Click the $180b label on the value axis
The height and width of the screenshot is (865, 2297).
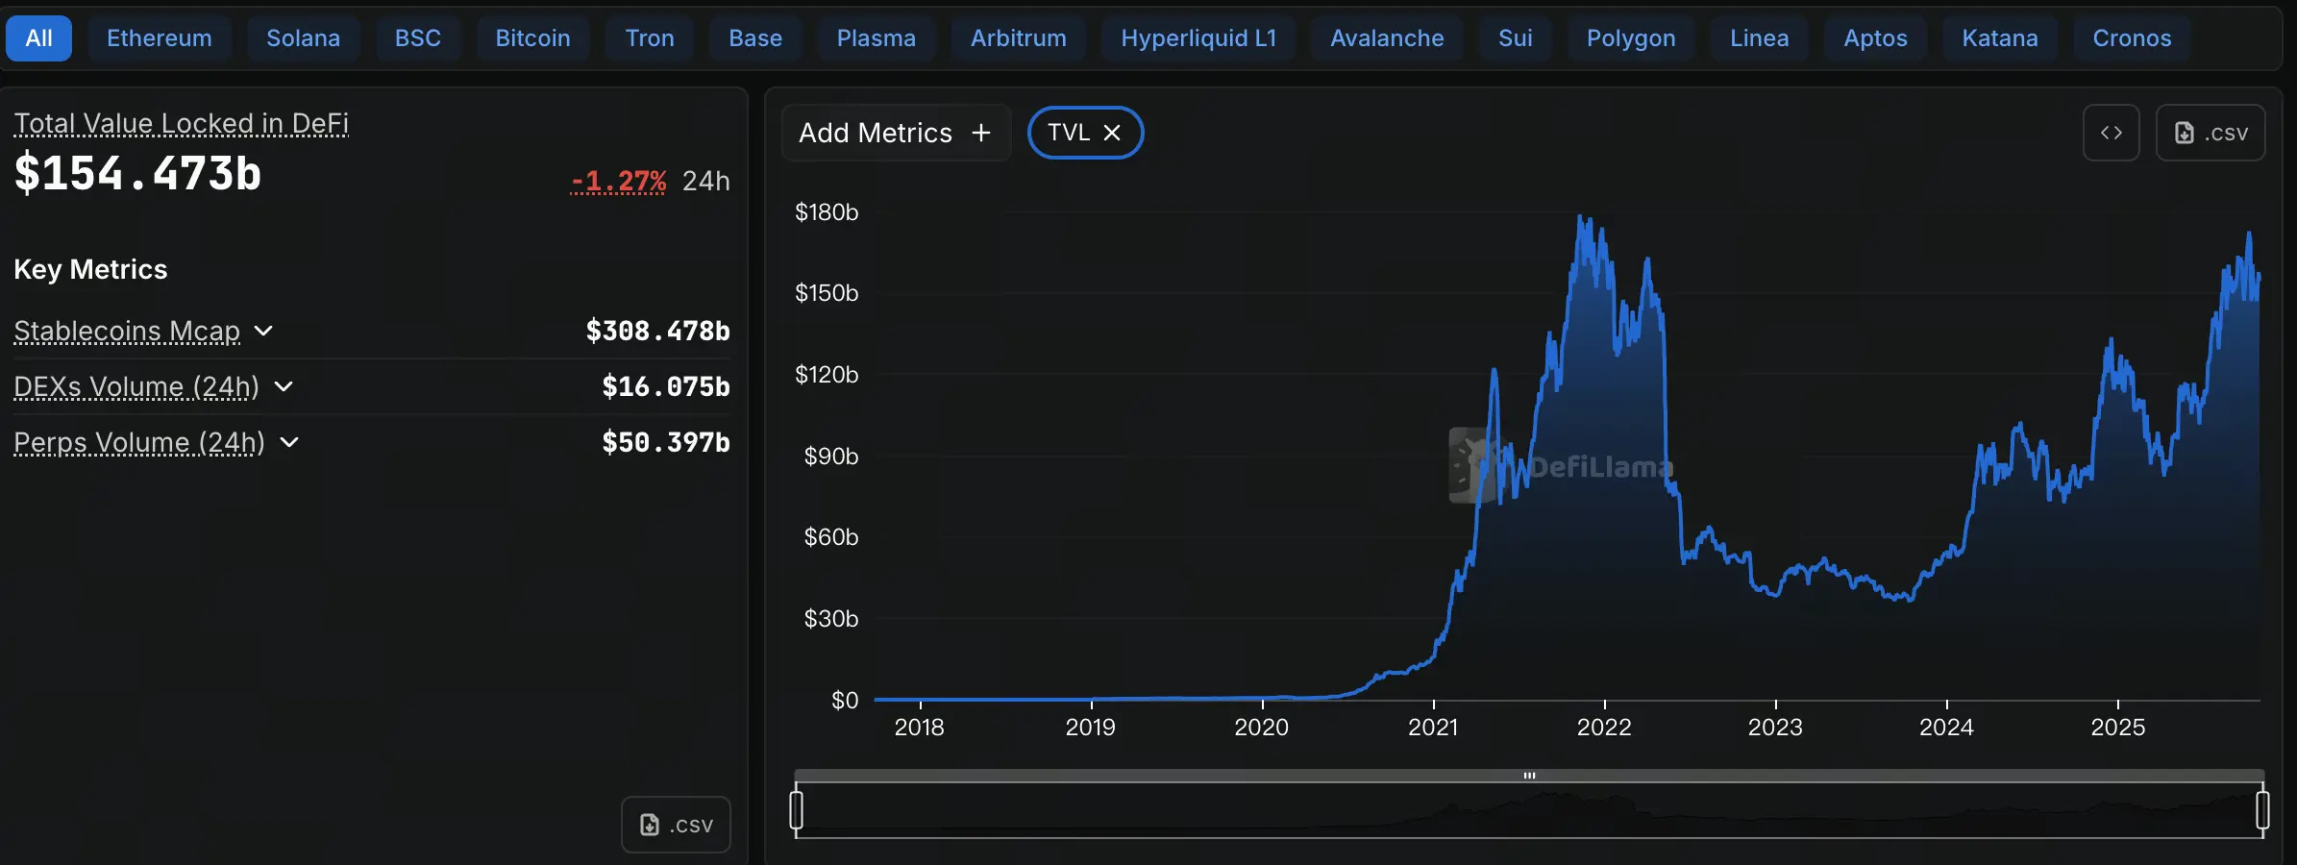pos(827,211)
